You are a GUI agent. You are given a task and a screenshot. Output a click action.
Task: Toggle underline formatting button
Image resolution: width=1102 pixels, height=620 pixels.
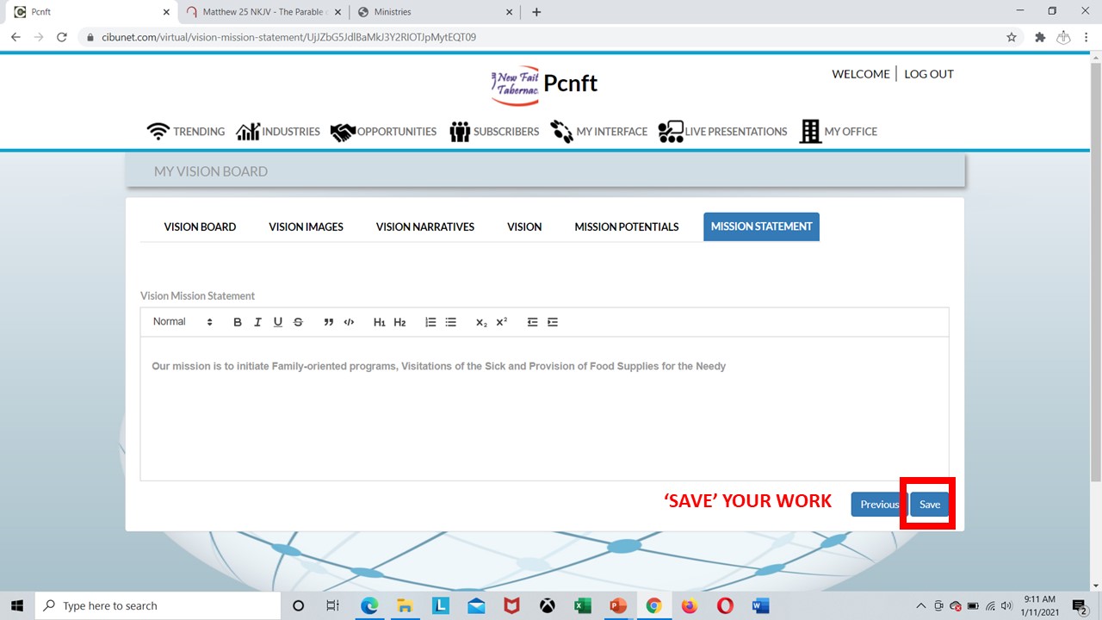point(278,322)
